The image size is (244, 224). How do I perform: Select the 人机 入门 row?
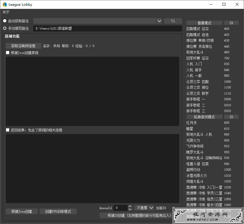click(x=212, y=64)
